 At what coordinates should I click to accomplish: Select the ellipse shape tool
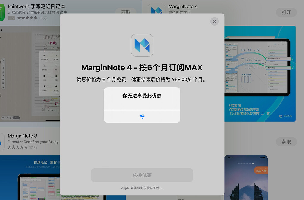(x=56, y=76)
